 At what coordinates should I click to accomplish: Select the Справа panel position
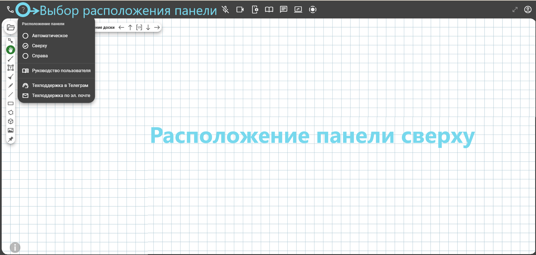pos(40,56)
